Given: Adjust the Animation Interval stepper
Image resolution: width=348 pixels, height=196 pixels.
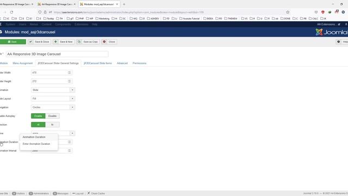Looking at the screenshot, I should tap(70, 151).
